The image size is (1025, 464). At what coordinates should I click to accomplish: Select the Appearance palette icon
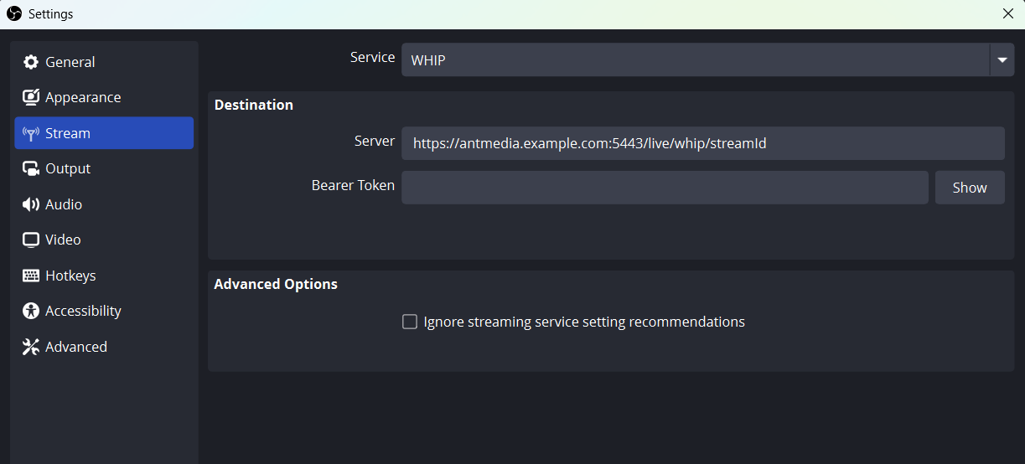[x=31, y=97]
